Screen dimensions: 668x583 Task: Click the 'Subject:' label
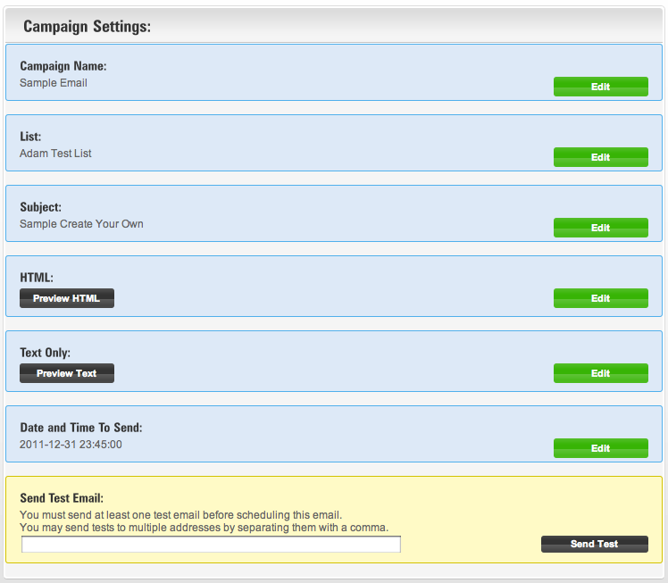pos(40,207)
